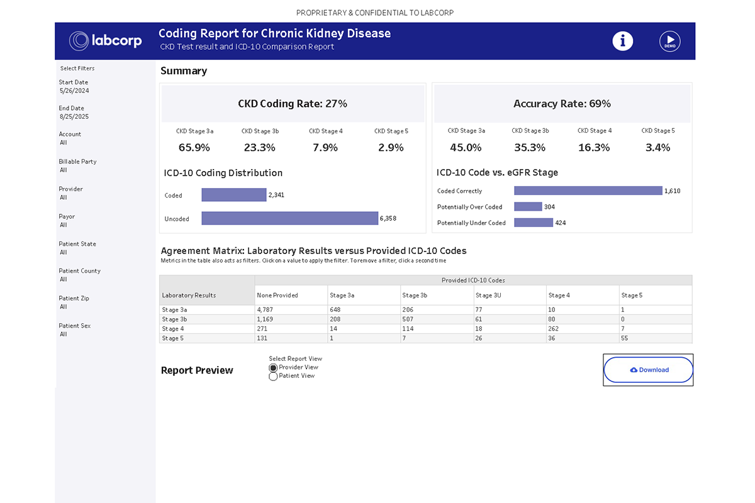755x503 pixels.
Task: Select the Potentially Over Coded bar
Action: point(527,206)
